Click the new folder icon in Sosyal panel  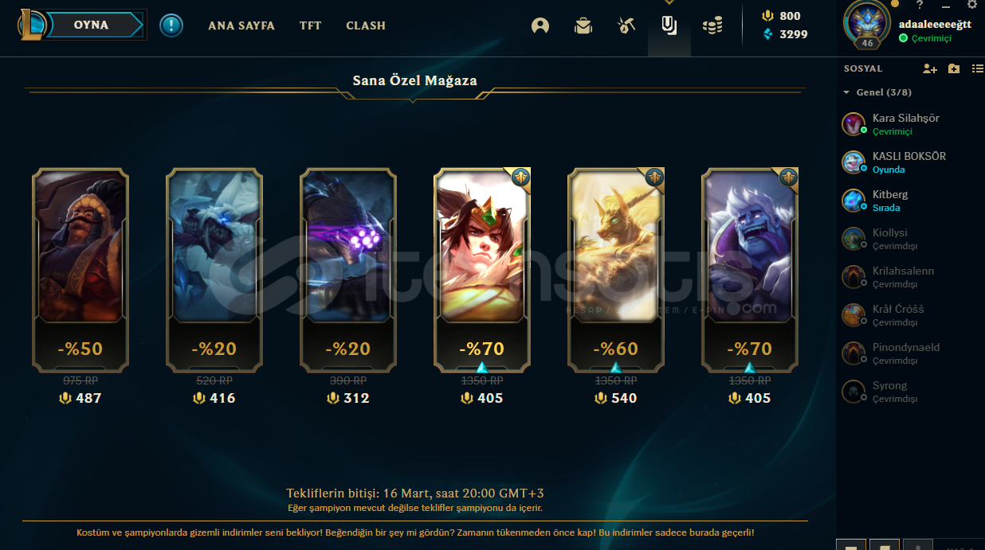[x=954, y=68]
